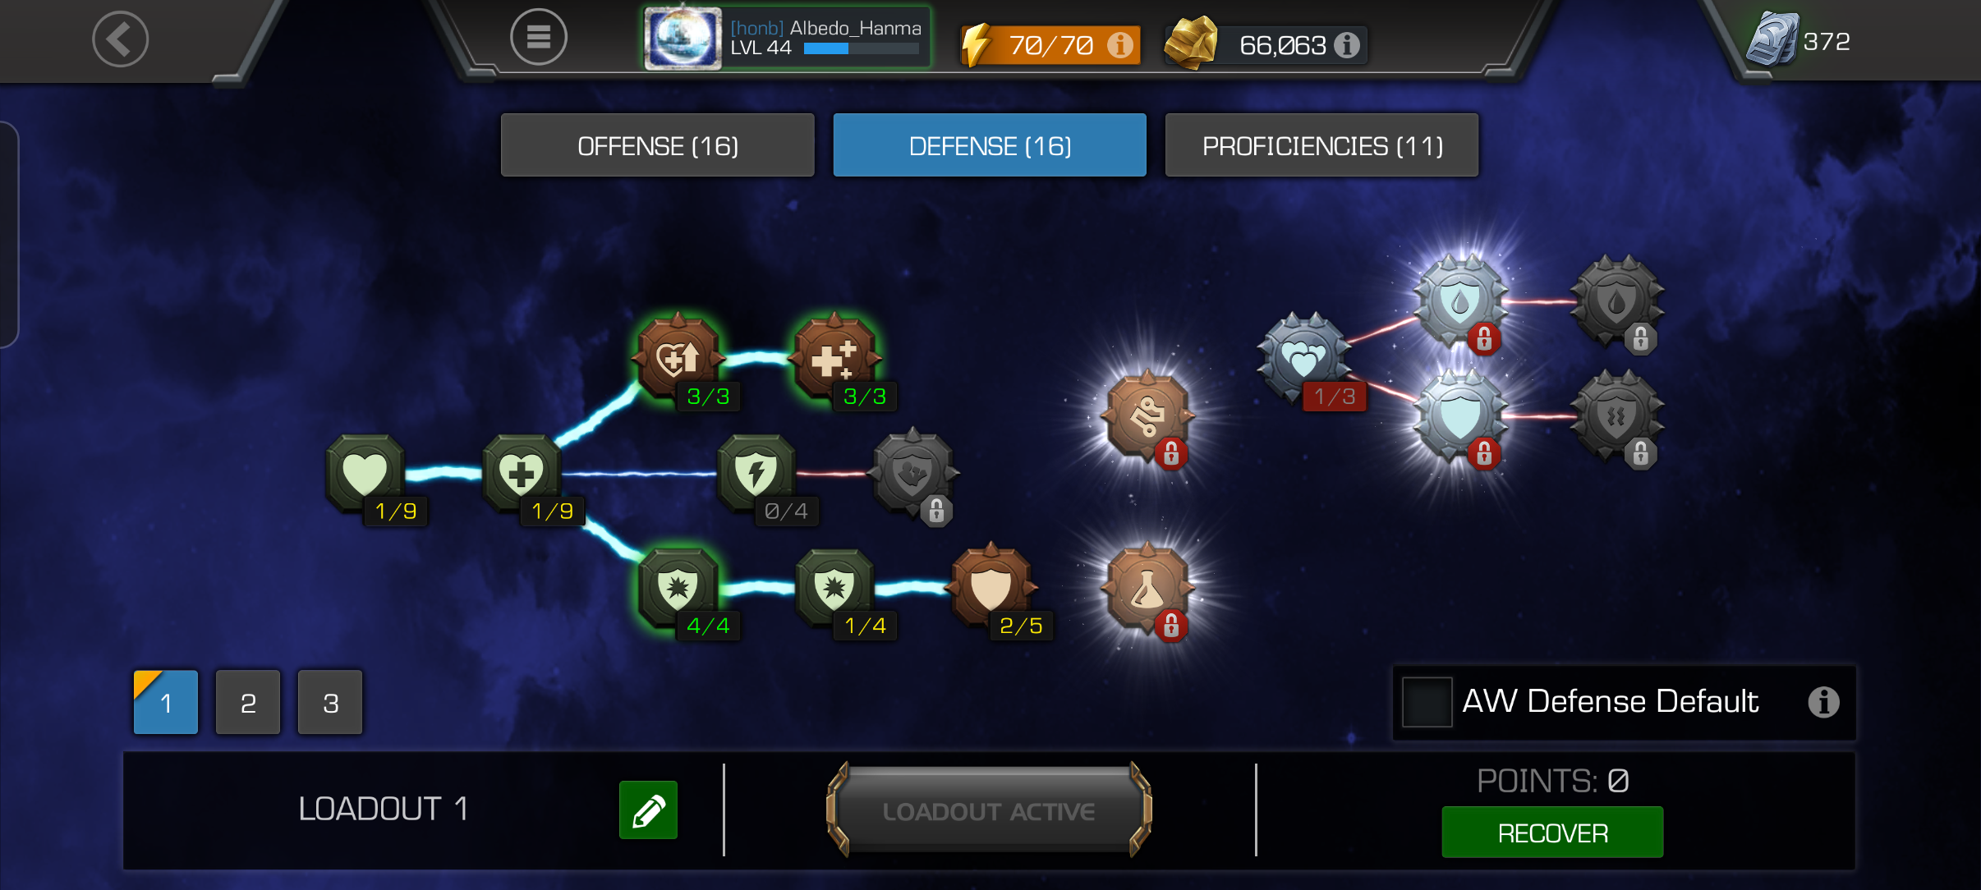Select the starburst shield node 4/4

point(678,589)
